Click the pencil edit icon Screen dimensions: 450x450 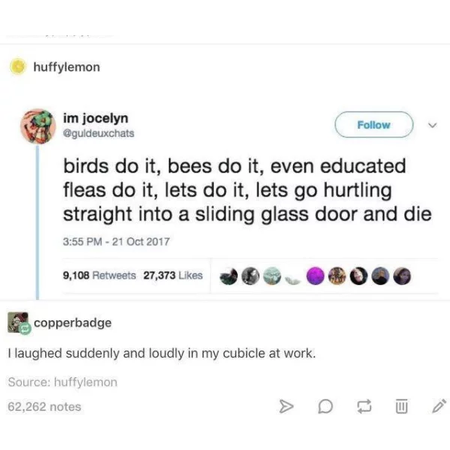(439, 406)
